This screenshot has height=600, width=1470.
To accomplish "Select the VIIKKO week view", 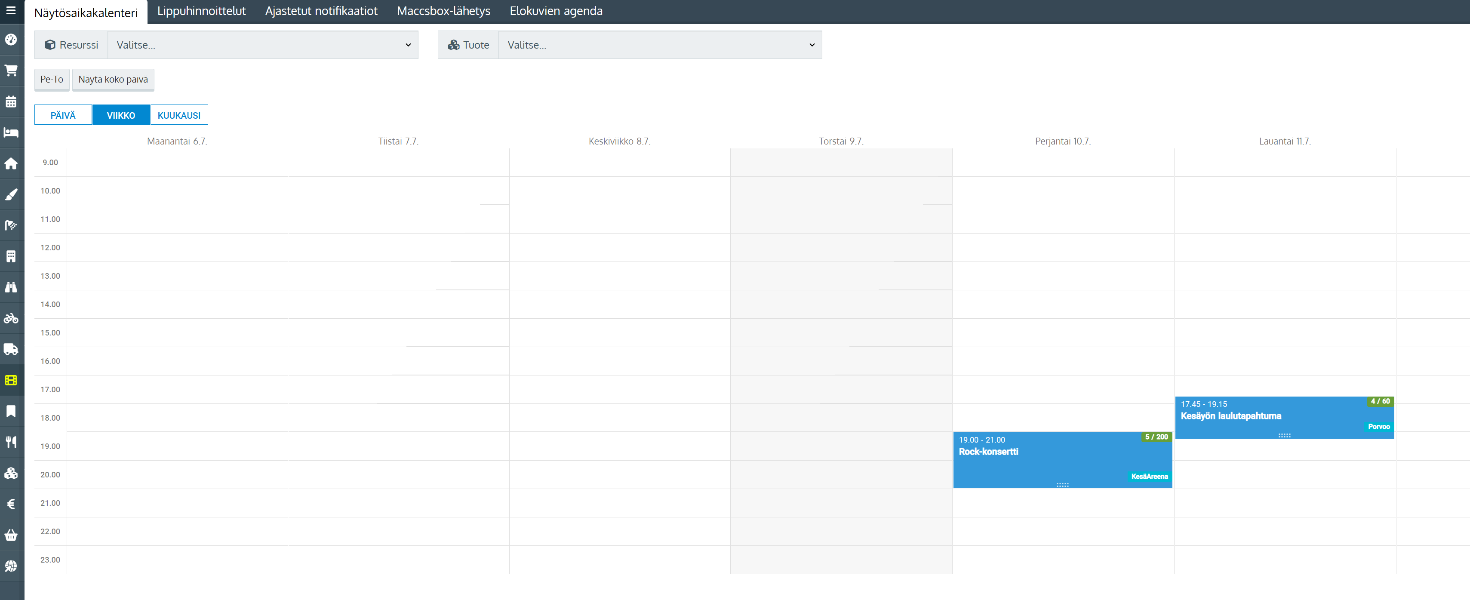I will [x=121, y=115].
